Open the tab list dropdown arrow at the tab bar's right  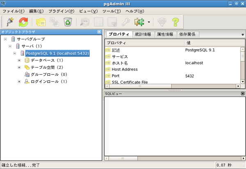pos(243,35)
